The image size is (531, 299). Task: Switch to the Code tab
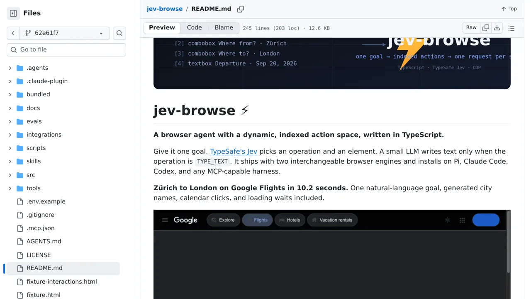(x=194, y=28)
